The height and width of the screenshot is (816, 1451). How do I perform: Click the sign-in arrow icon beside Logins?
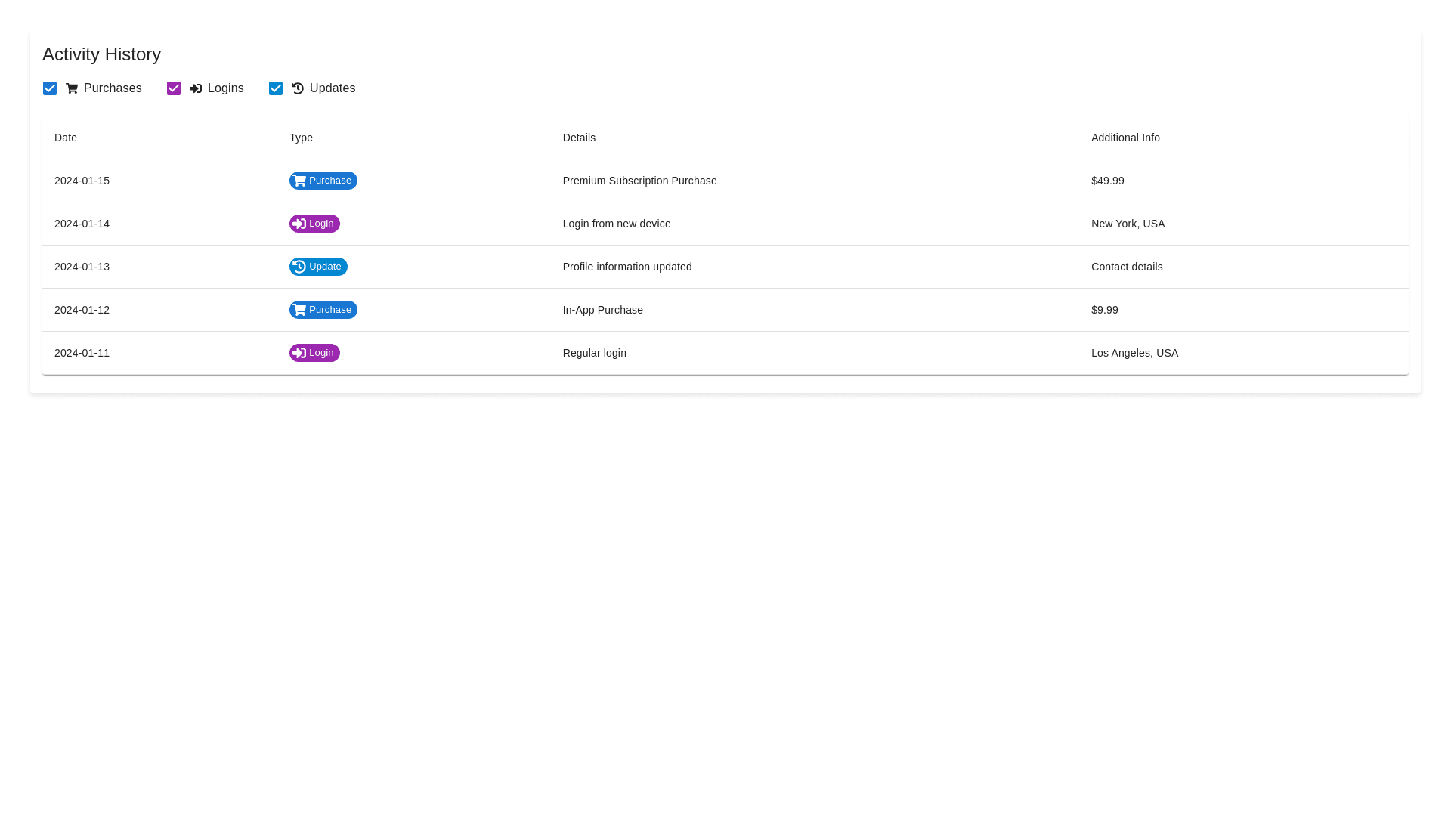coord(196,88)
